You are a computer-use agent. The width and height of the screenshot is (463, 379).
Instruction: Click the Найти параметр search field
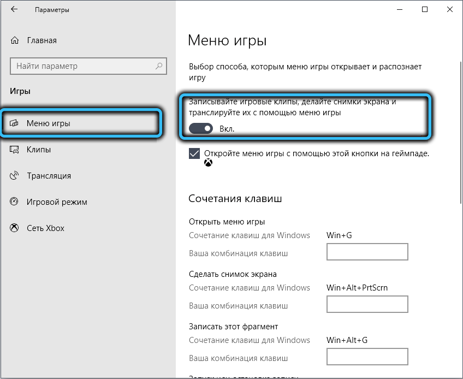click(x=82, y=66)
